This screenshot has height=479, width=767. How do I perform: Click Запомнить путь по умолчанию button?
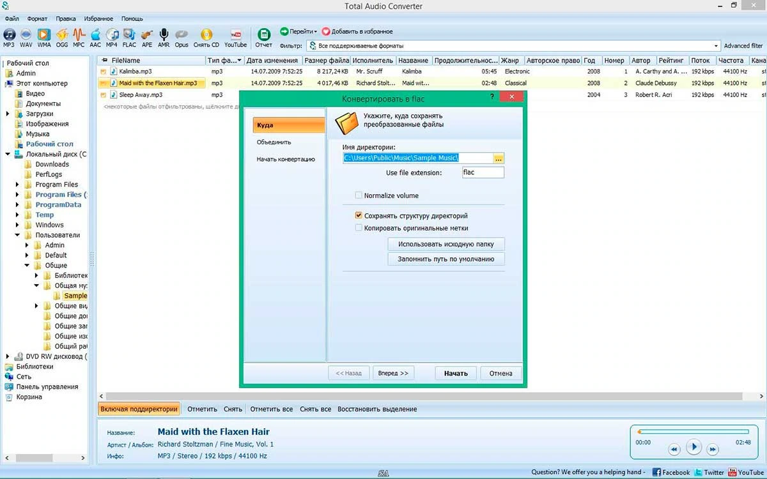446,259
